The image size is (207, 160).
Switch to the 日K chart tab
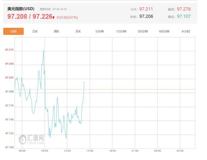35,31
